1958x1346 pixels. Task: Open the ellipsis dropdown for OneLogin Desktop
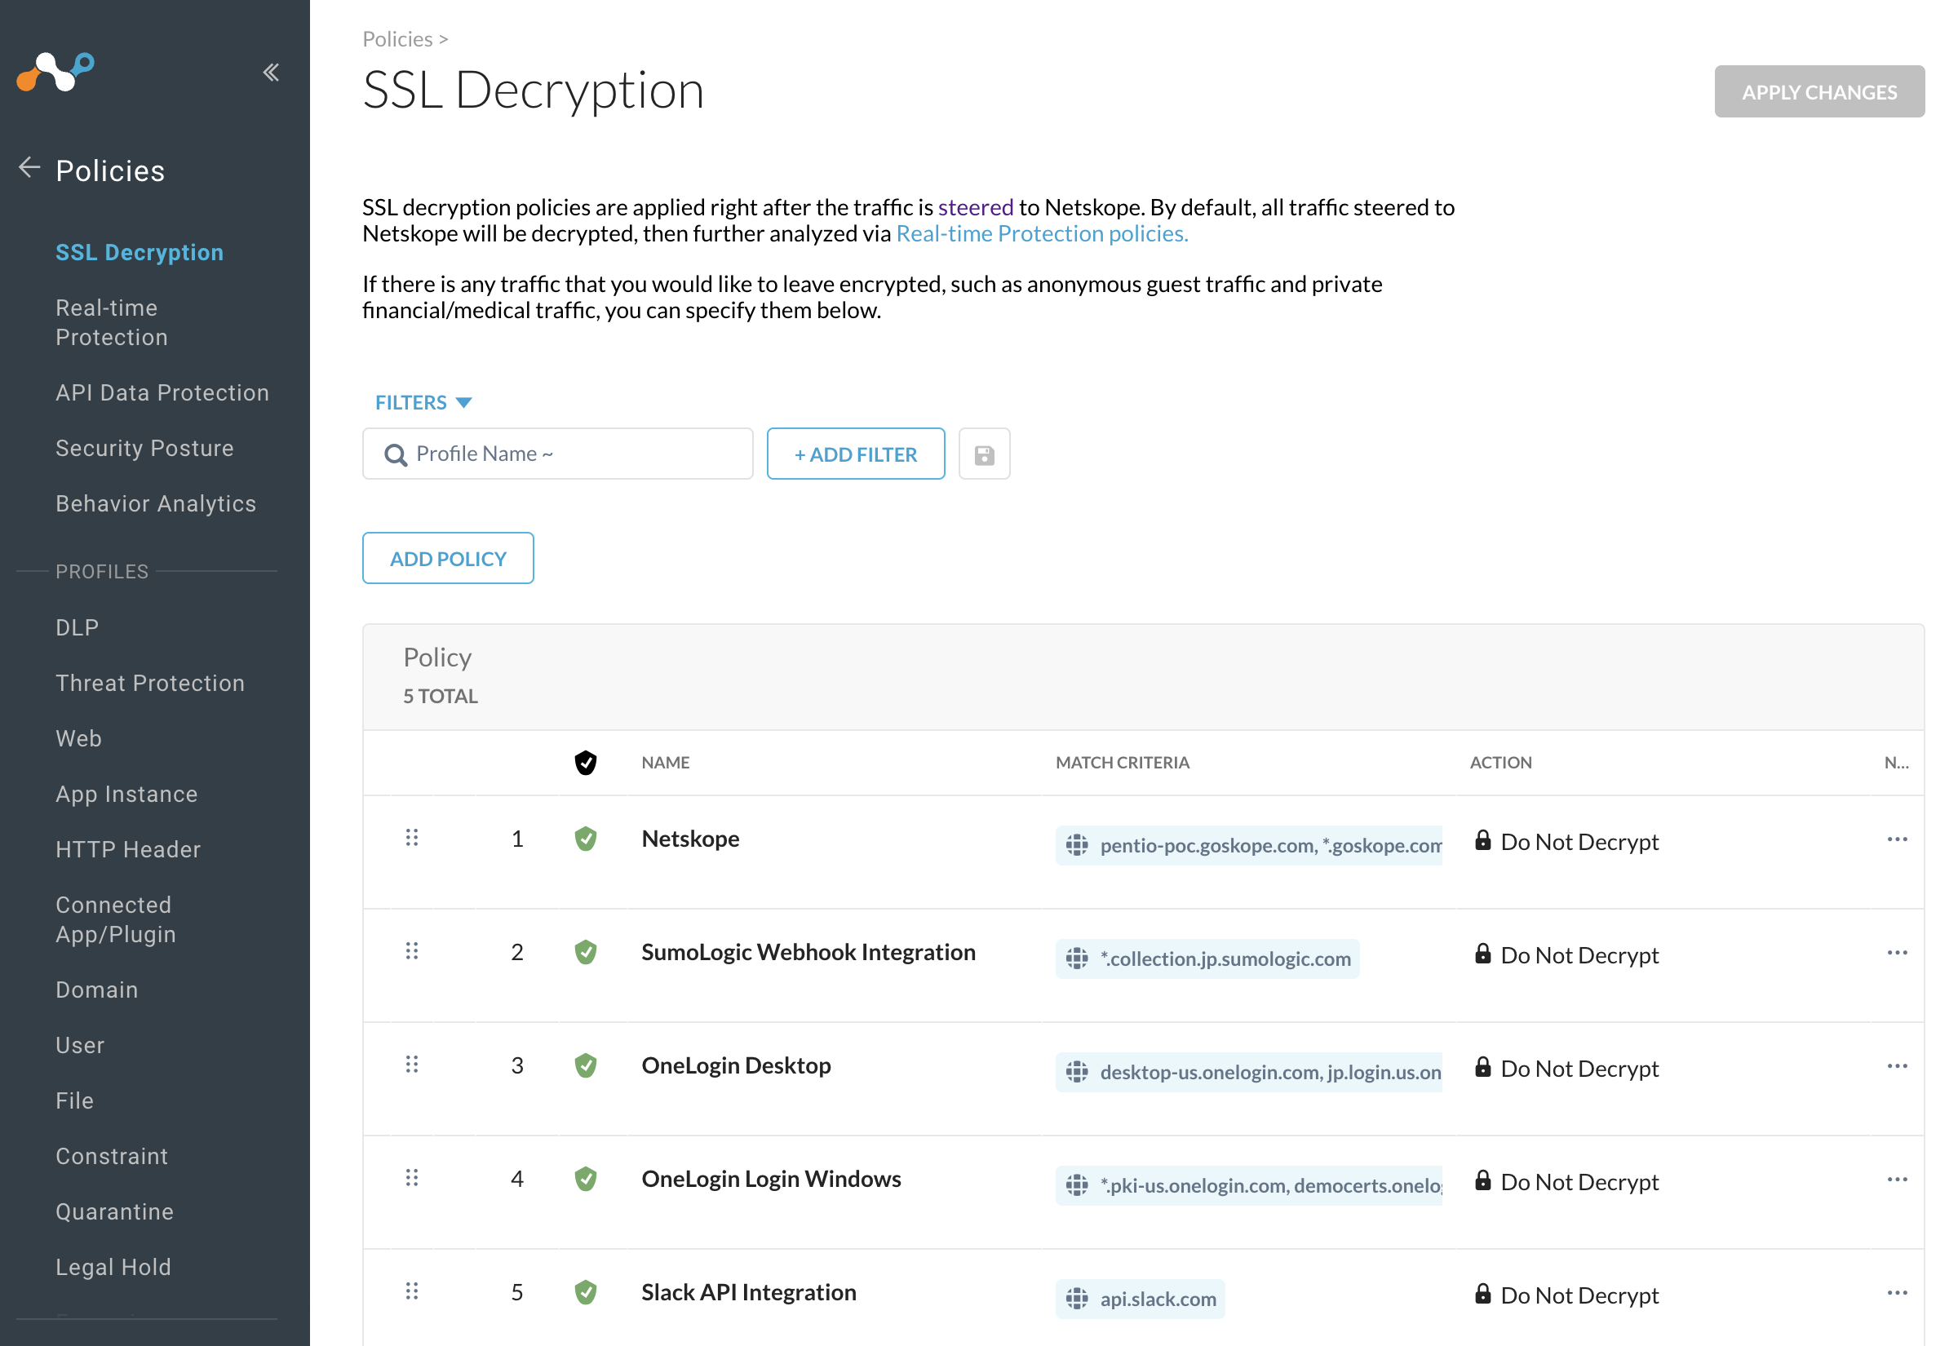1897,1066
